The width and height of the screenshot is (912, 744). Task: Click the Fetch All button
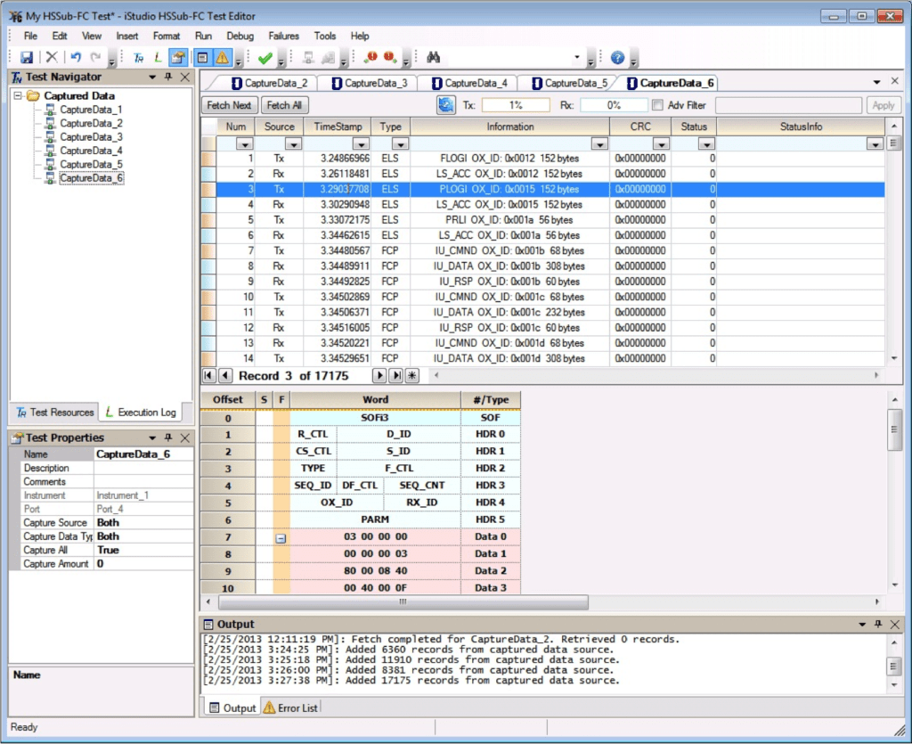click(x=284, y=105)
